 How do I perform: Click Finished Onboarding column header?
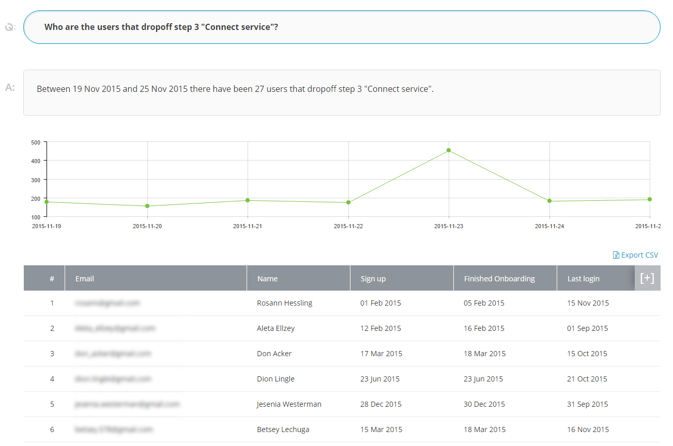pyautogui.click(x=499, y=279)
